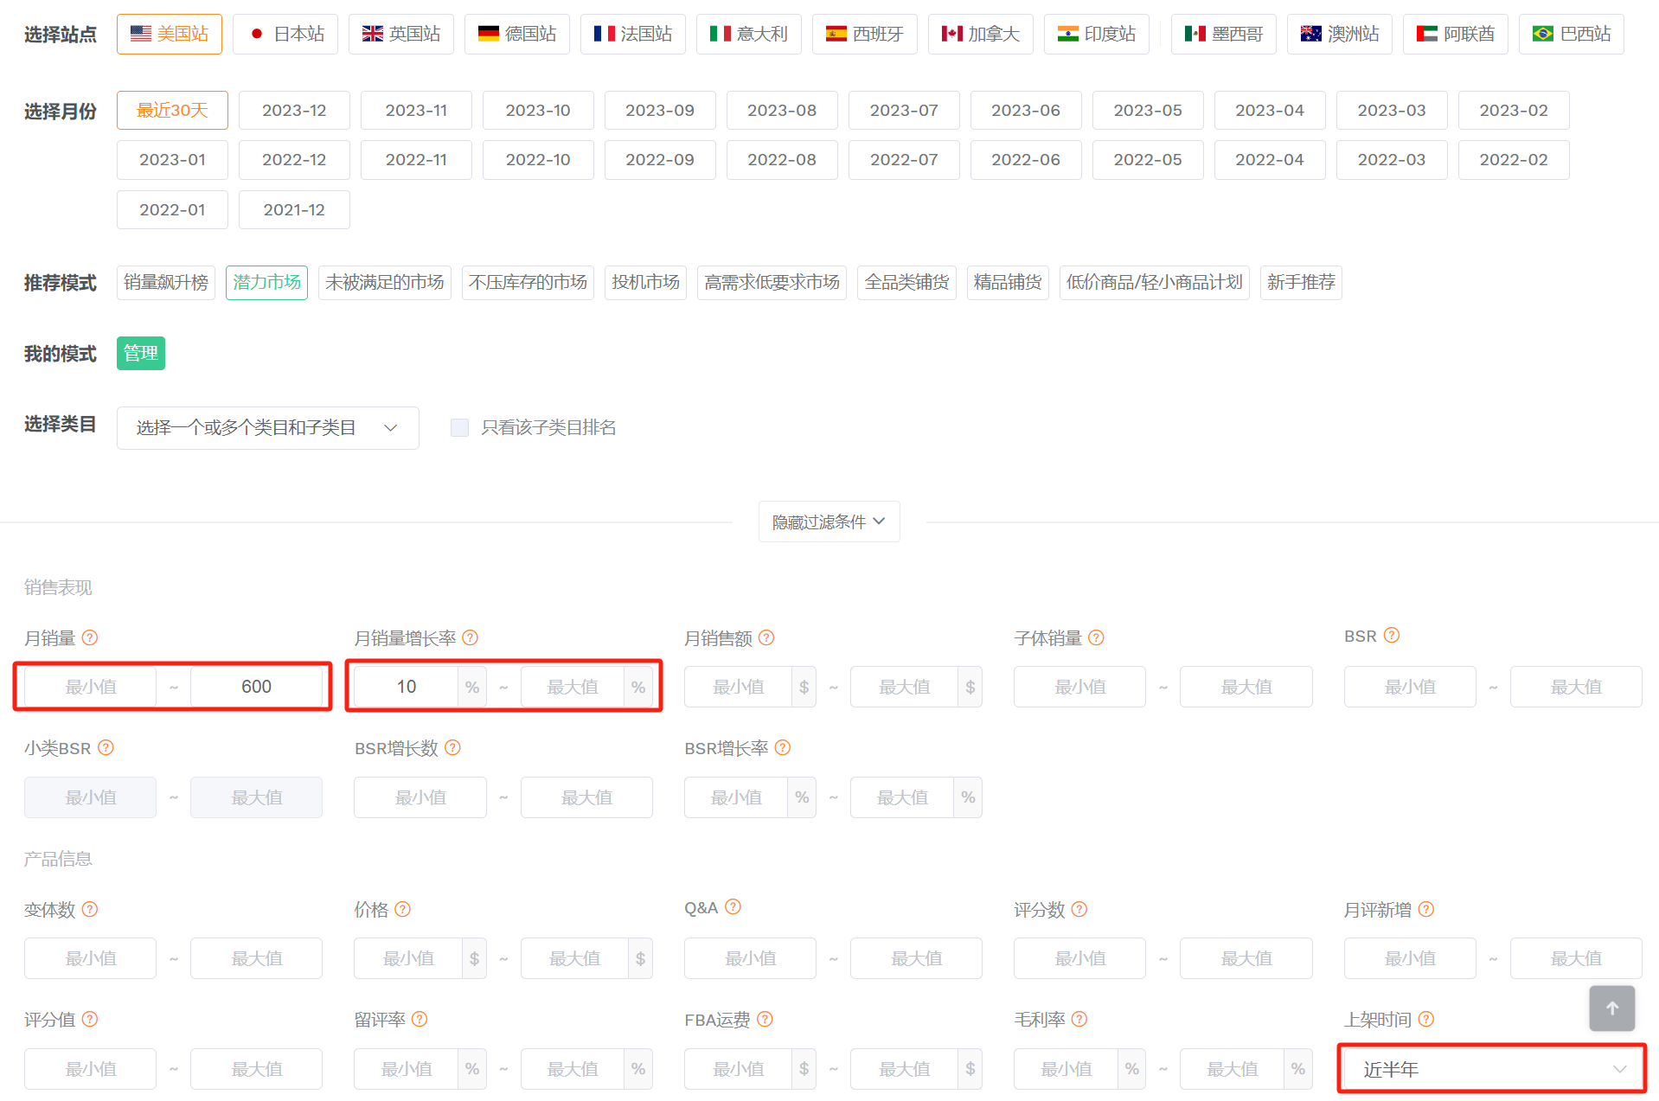Collapse filters with 隐藏过滤条件
Image resolution: width=1659 pixels, height=1101 pixels.
pyautogui.click(x=829, y=522)
